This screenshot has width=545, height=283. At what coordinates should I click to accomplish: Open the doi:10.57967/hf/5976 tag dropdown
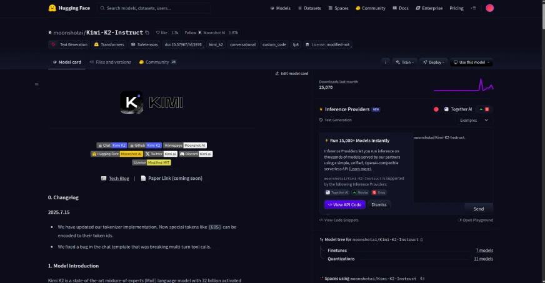tap(183, 44)
